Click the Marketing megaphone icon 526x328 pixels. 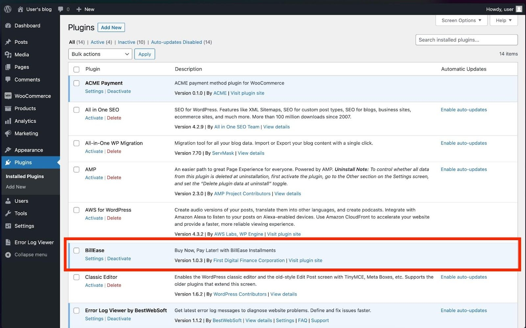pos(8,133)
